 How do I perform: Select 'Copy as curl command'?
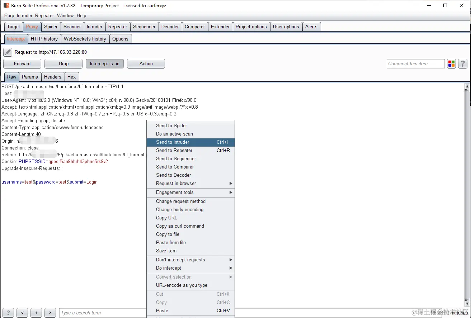tap(191, 226)
